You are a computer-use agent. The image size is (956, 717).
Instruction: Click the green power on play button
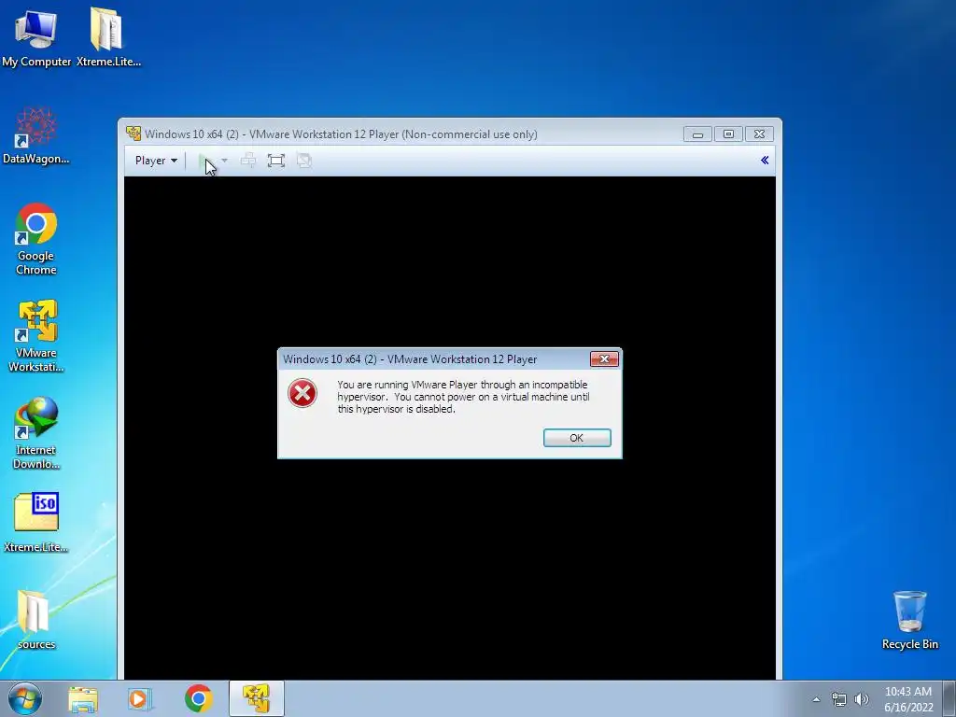pyautogui.click(x=204, y=161)
